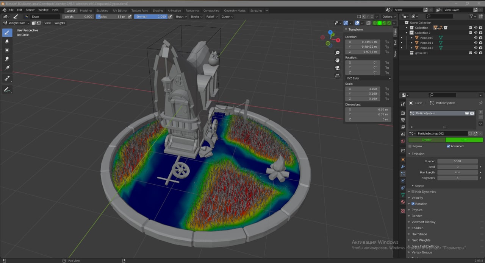Expand the Velocity panel
This screenshot has height=263, width=485.
(x=417, y=198)
